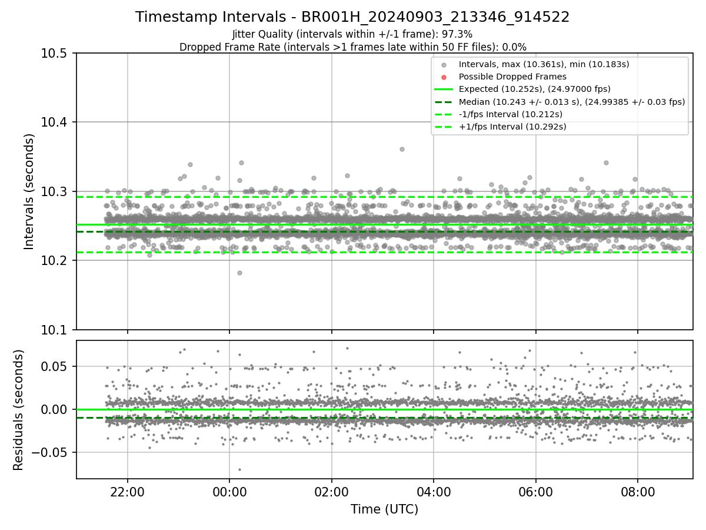
Task: Click the Dropped Frame Rate 0.0% subtitle
Action: [x=352, y=47]
